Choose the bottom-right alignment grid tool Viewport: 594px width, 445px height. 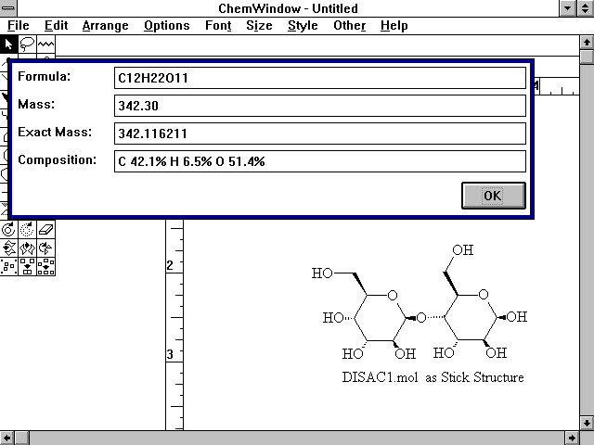[46, 267]
